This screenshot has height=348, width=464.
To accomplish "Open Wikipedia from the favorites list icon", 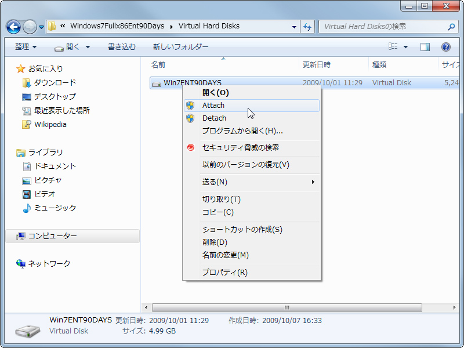I will click(26, 124).
